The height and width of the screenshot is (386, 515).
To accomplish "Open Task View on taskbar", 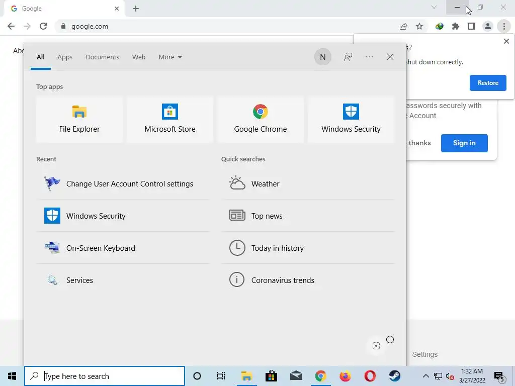I will 221,376.
